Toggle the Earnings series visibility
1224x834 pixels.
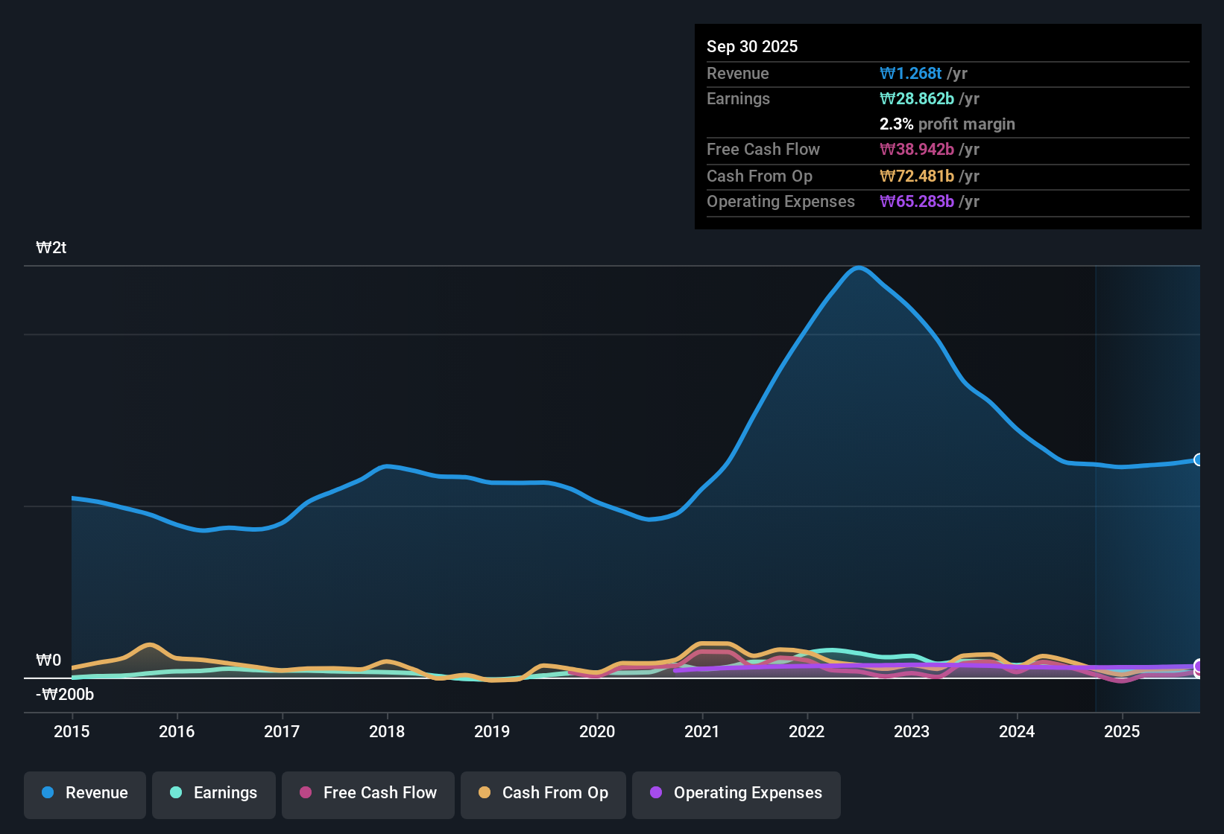point(213,794)
